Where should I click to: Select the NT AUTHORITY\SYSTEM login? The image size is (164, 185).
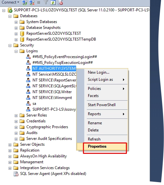click(x=54, y=68)
